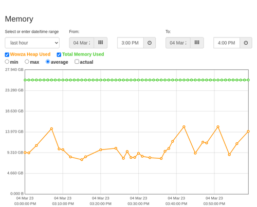Click the 03:40:00 PM time axis label
This screenshot has width=257, height=207.
(x=176, y=204)
